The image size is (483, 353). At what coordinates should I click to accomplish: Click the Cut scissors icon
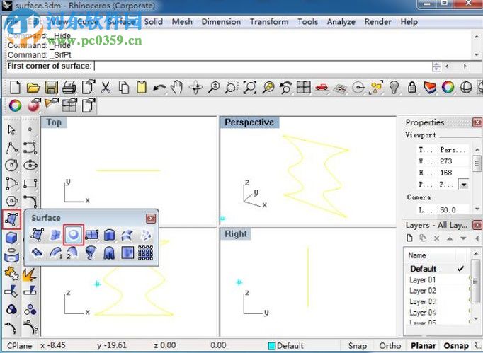(x=106, y=88)
